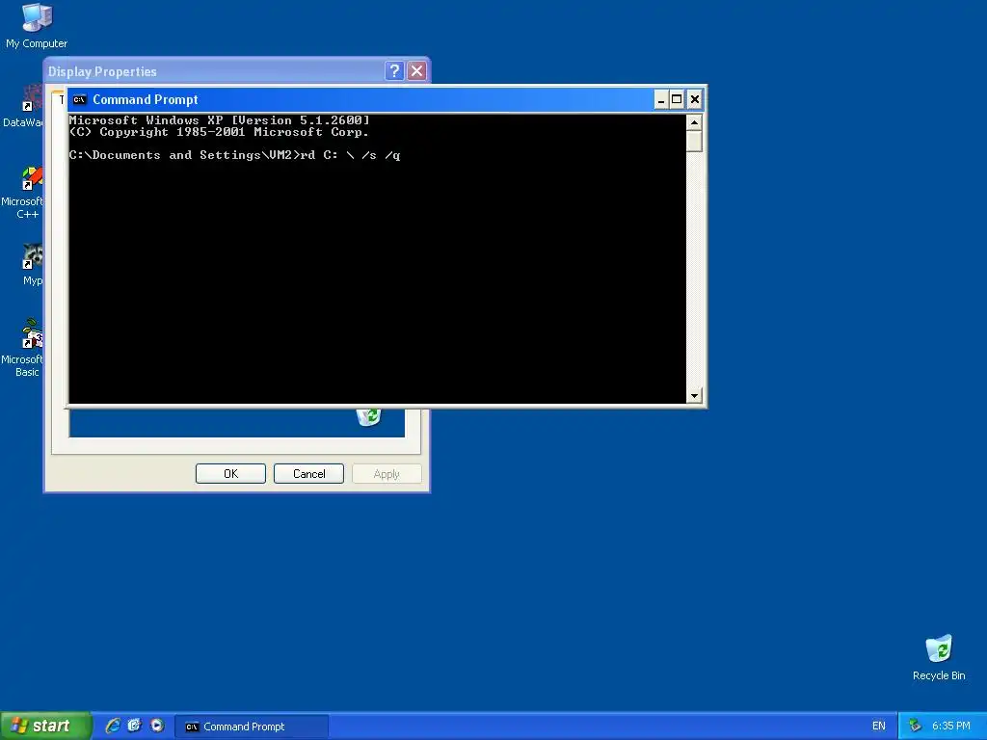This screenshot has height=740, width=987.
Task: Minimize the Command Prompt window
Action: click(661, 99)
